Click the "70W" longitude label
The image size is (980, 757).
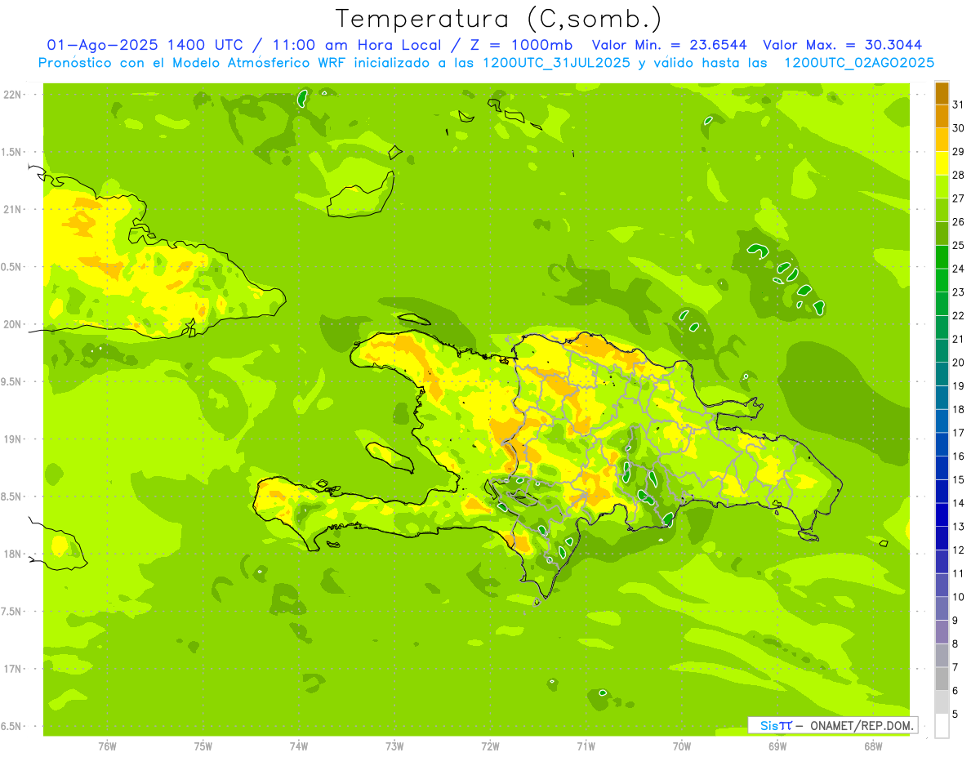point(682,746)
